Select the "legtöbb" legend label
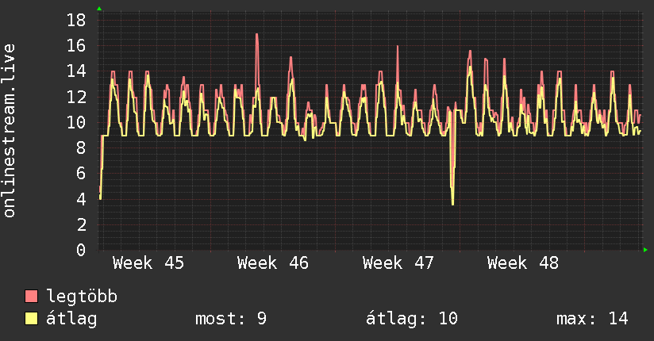Viewport: 654px width, 341px height. coord(83,297)
